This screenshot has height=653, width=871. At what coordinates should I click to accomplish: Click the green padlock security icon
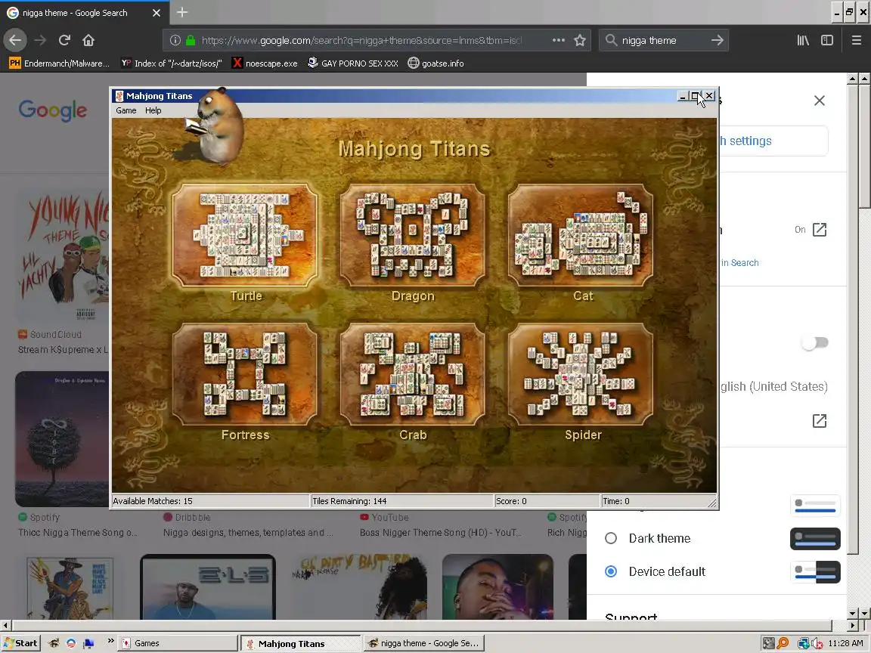[x=191, y=40]
